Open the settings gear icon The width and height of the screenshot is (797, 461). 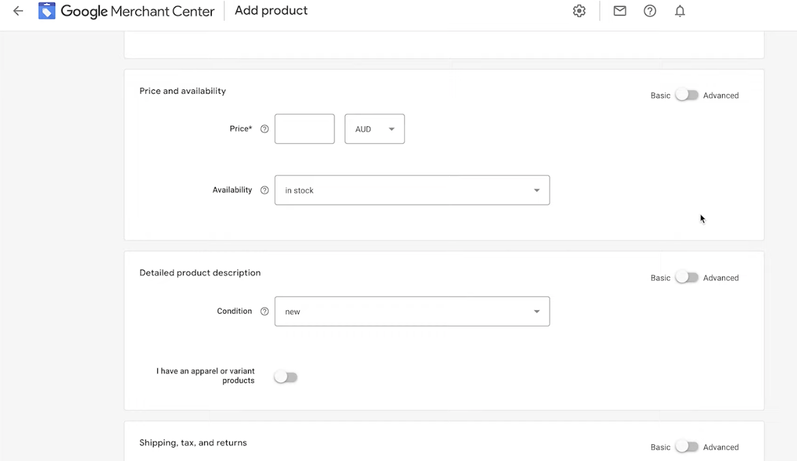pos(579,11)
